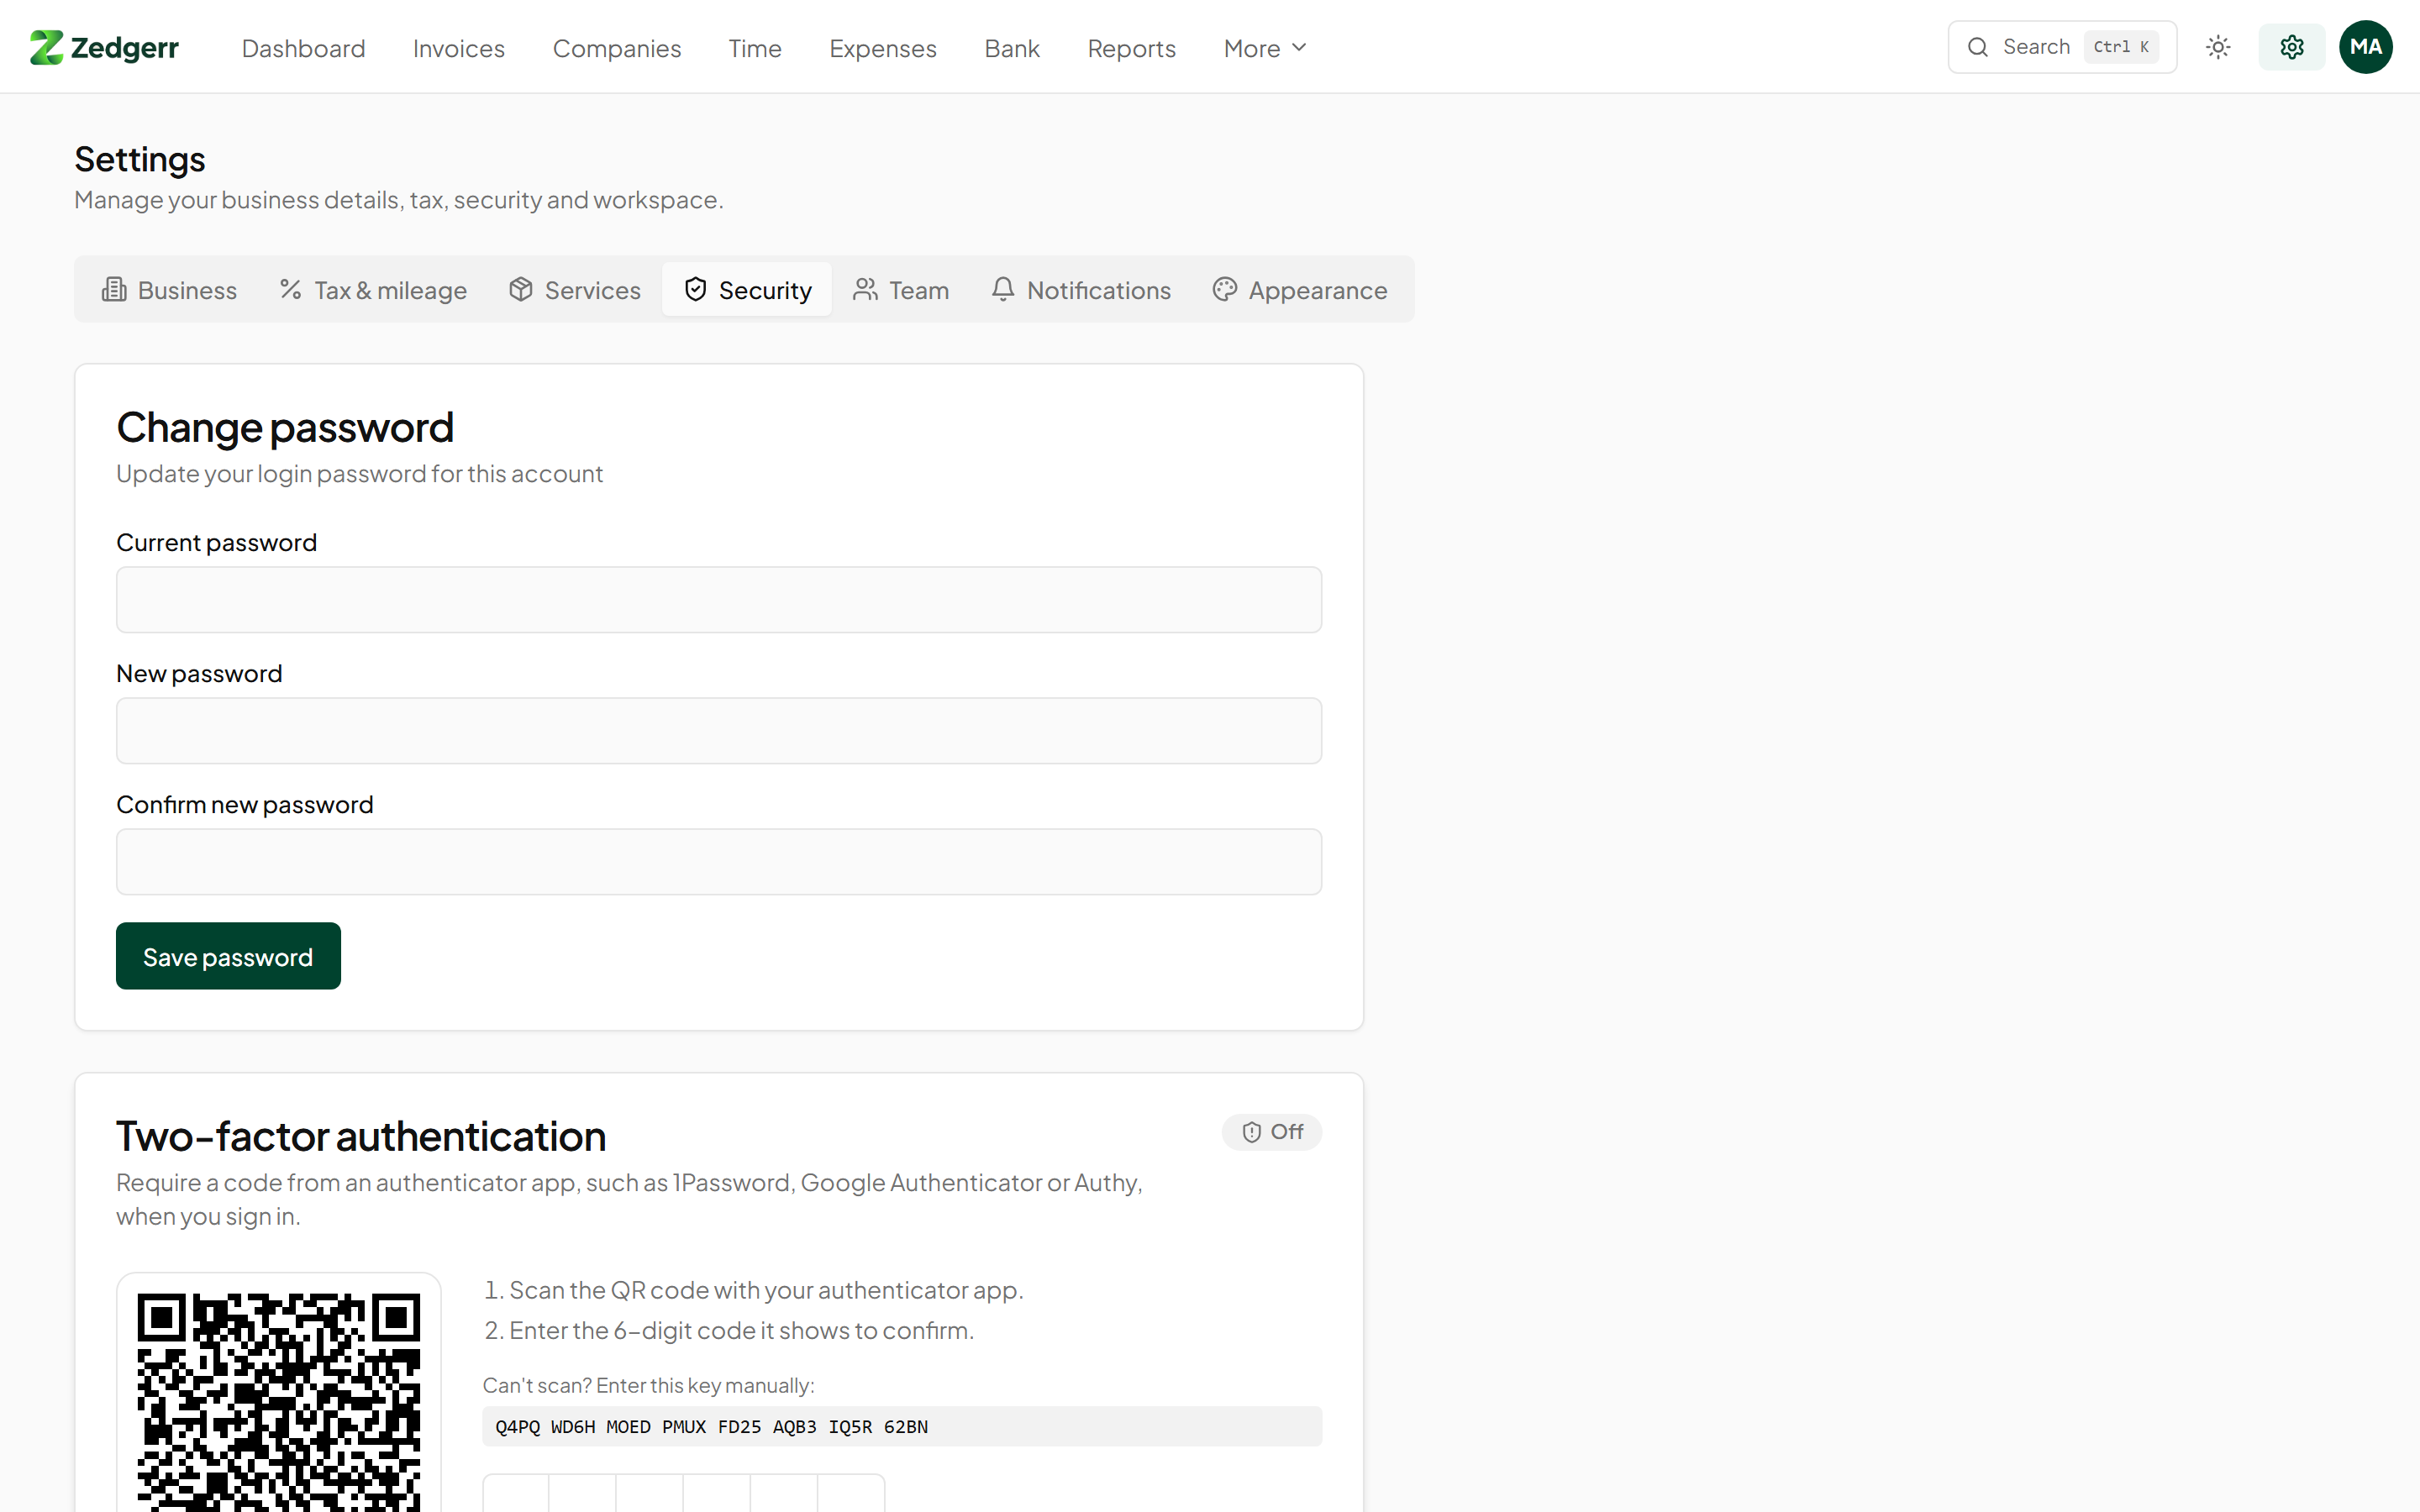Click the Services box icon
Screen dimensions: 2420x1512
[520, 290]
